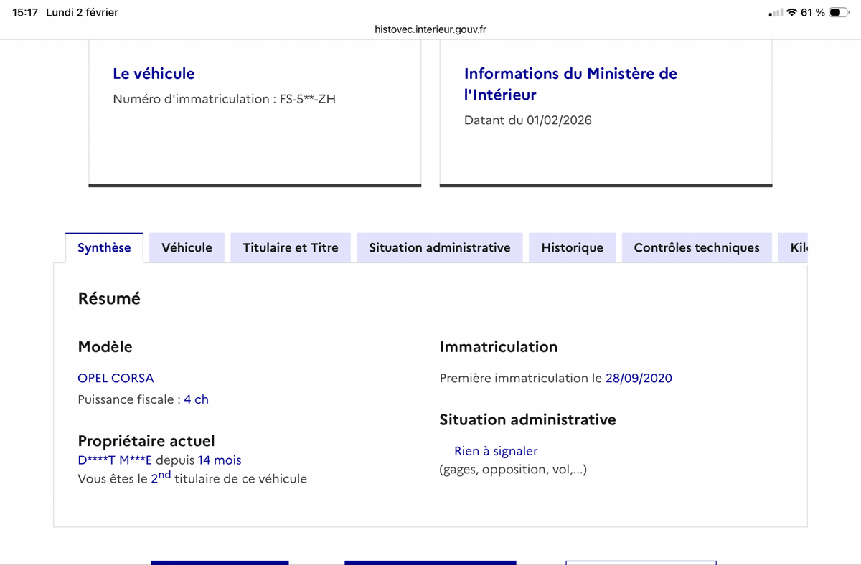This screenshot has height=565, width=861.
Task: Open the Titulaire et Titre tab
Action: (x=290, y=247)
